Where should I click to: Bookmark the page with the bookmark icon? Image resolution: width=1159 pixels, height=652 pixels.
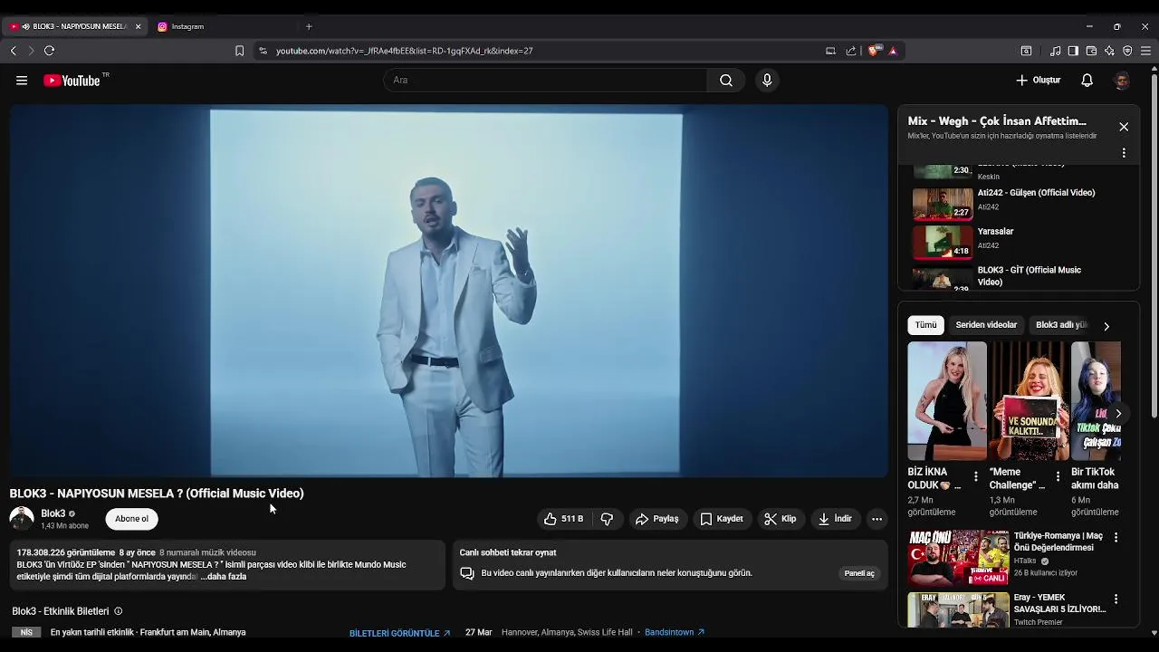tap(239, 51)
